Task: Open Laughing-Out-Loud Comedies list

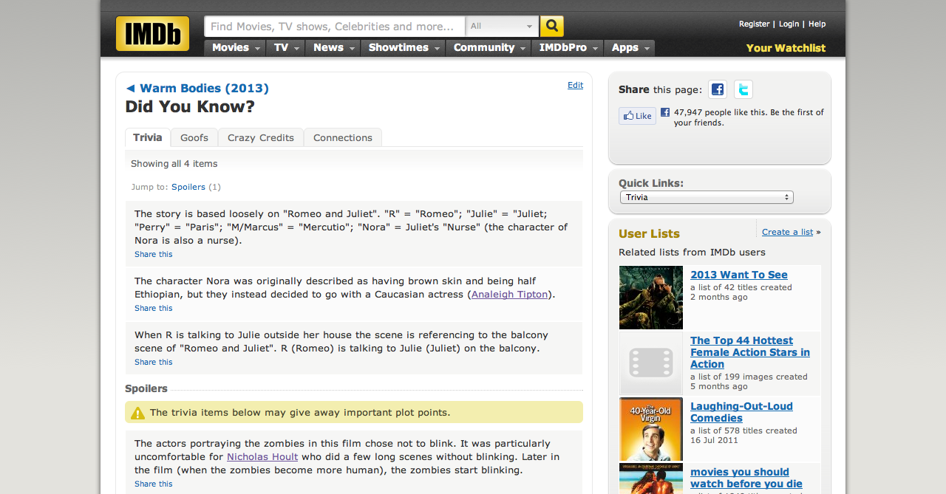Action: [x=741, y=412]
